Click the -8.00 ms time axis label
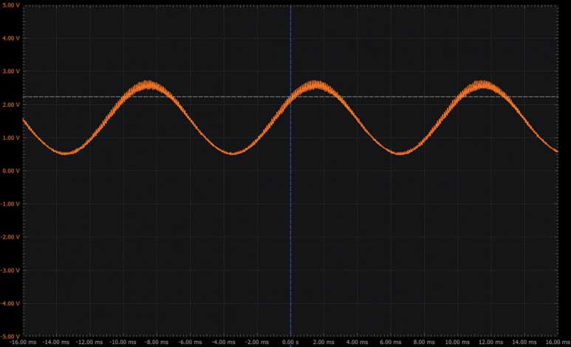Screen dimensions: 571x347 point(157,343)
